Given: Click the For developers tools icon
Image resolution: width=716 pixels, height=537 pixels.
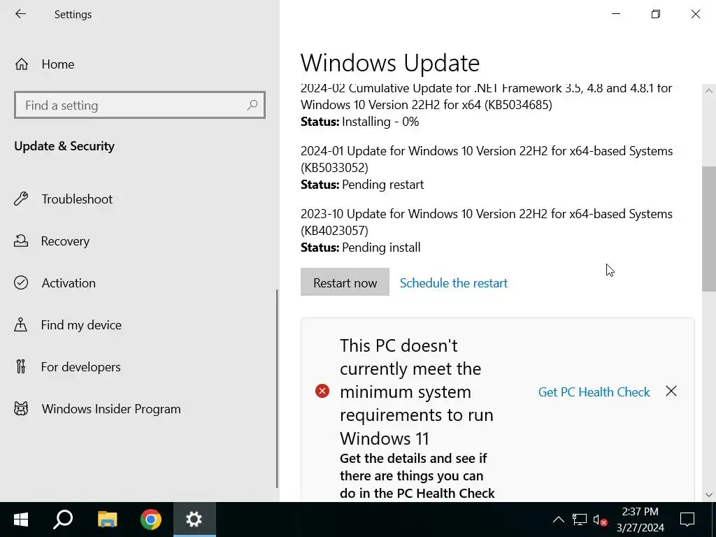Looking at the screenshot, I should coord(21,366).
